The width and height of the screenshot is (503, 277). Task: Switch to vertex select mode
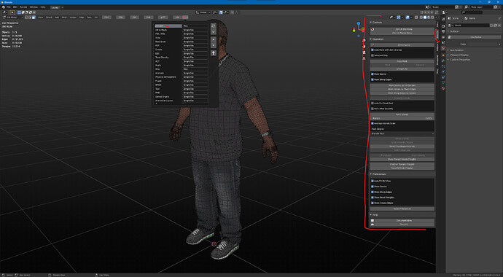pos(26,17)
